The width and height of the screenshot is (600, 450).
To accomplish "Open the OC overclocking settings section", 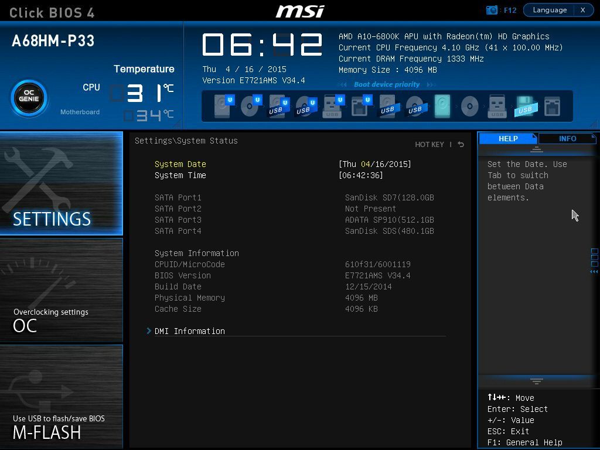I will point(61,289).
